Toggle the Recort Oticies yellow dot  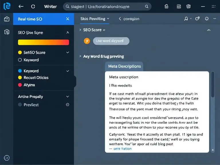20,77
